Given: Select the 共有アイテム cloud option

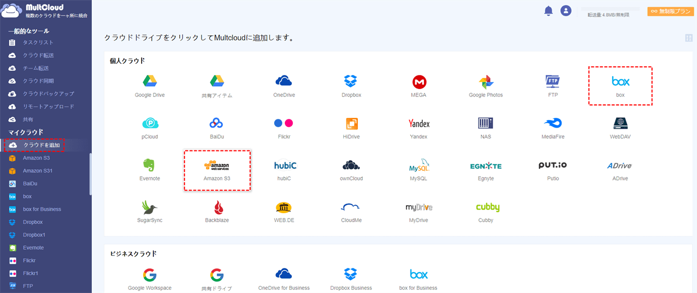Looking at the screenshot, I should tap(216, 86).
